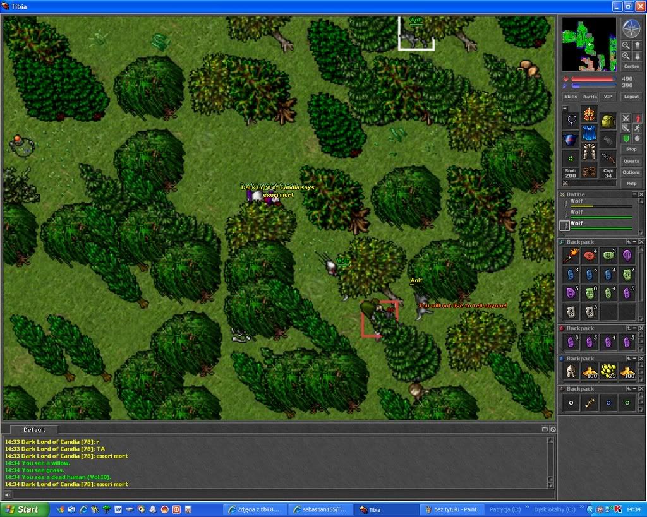Select the amulet necklace slot
Screen dimensions: 647x517
pos(571,121)
